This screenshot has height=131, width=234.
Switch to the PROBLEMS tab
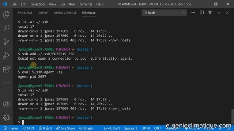coord(25,13)
